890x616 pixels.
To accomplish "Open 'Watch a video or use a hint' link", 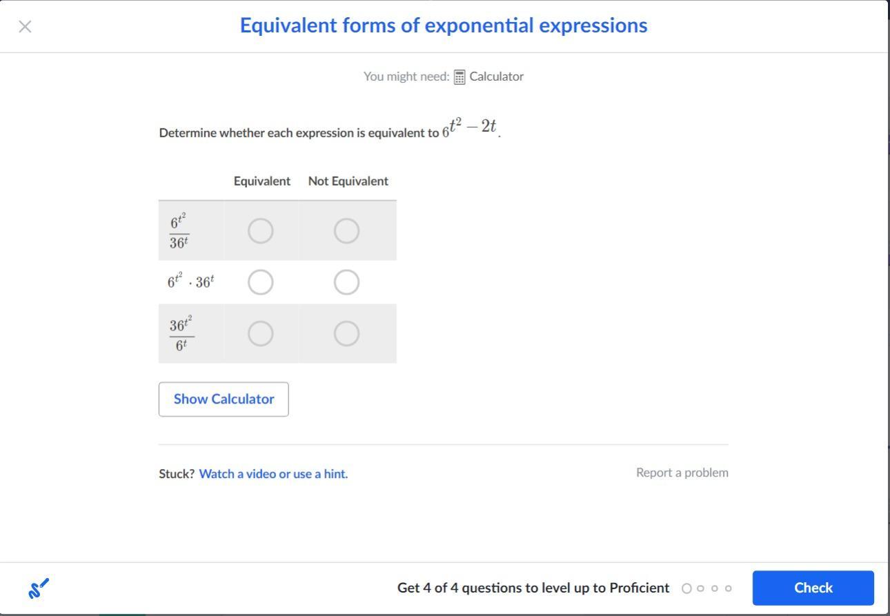I will (273, 474).
